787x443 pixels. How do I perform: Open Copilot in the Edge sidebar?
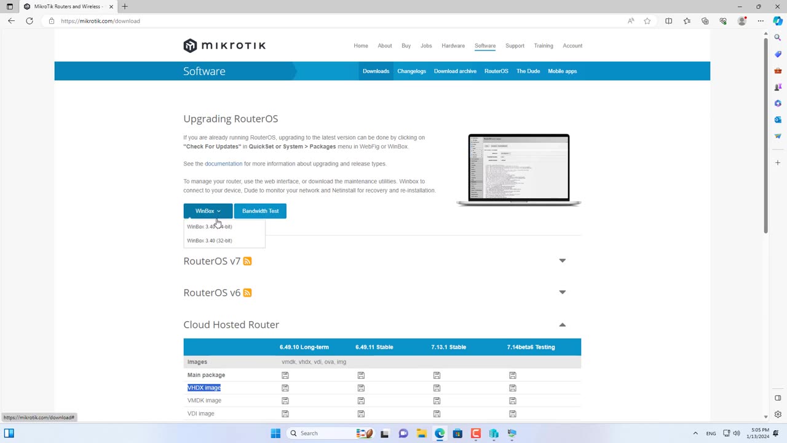pos(778,21)
